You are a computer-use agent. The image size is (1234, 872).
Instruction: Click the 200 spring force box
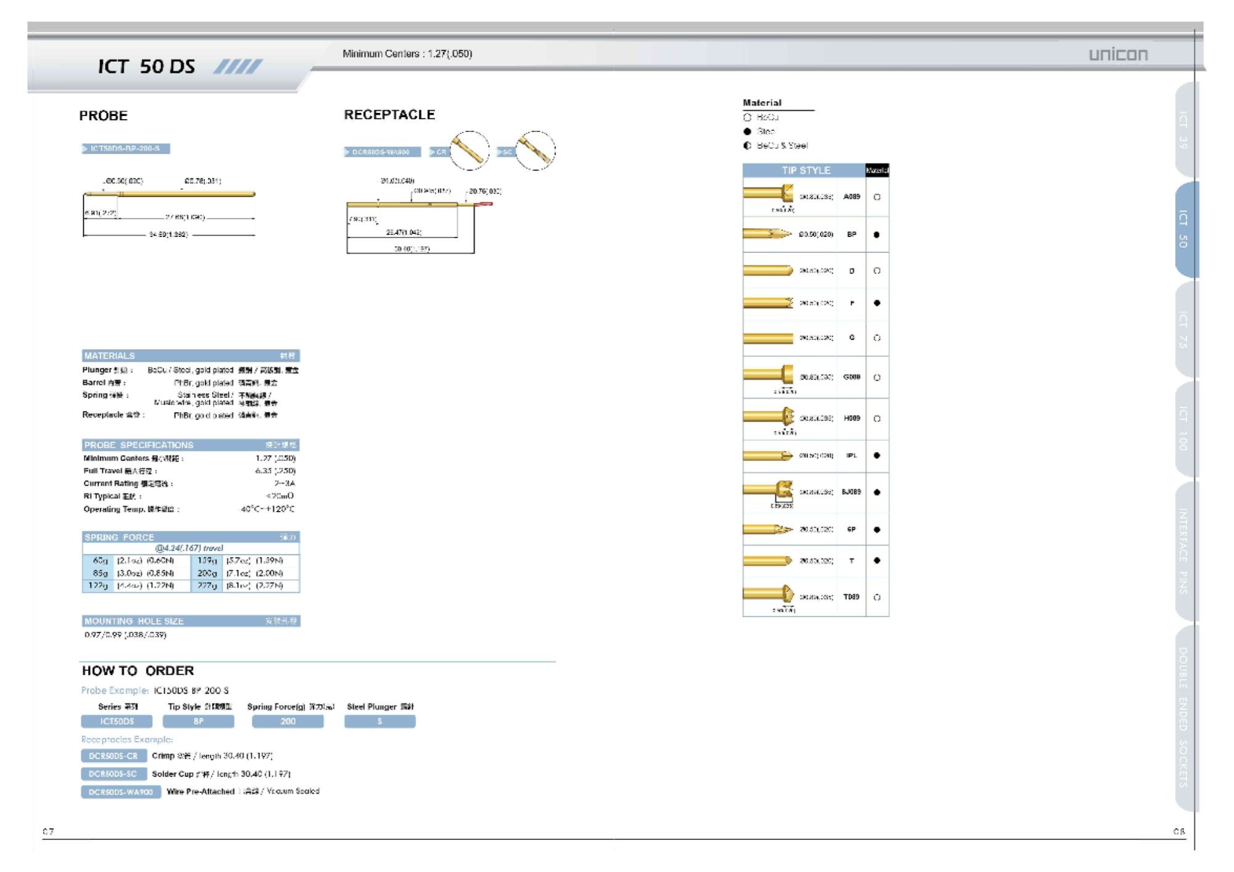[288, 721]
